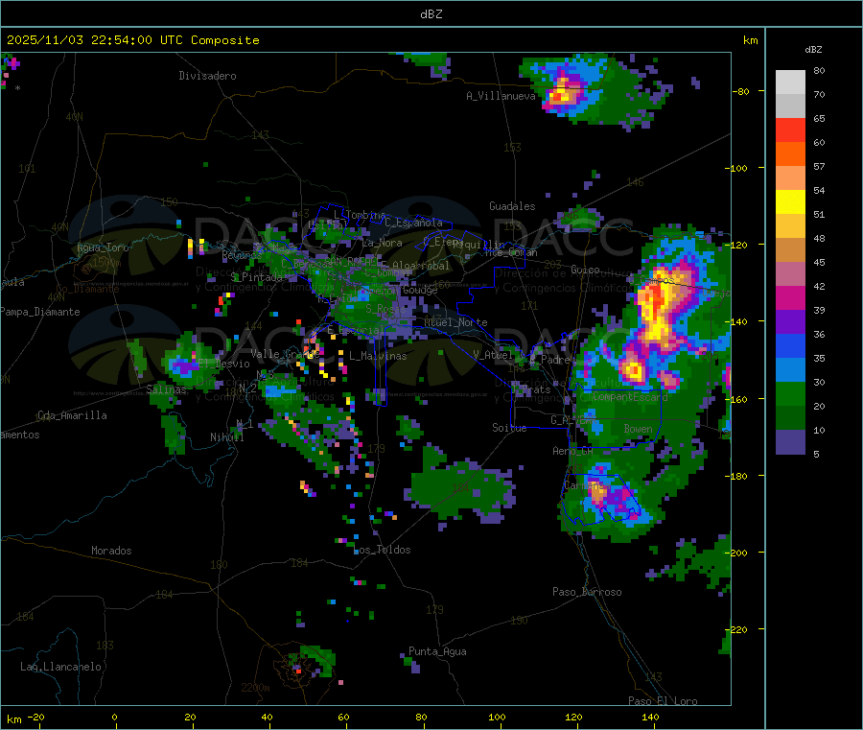Click the C_Española map label

click(413, 223)
